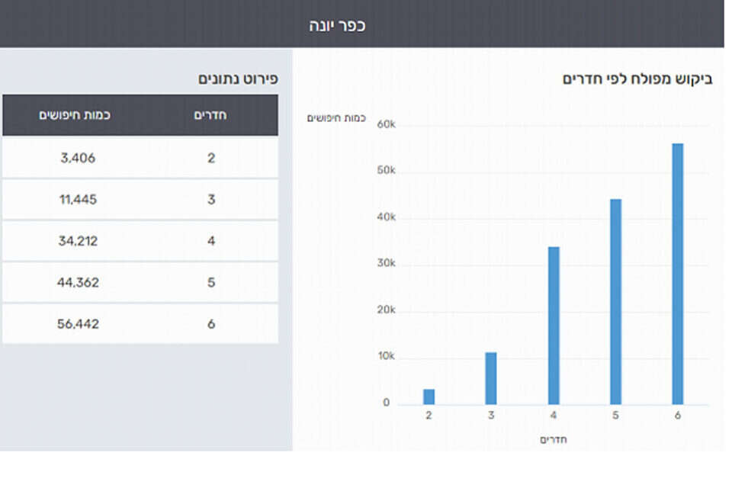This screenshot has height=488, width=732.
Task: Select the table row with 3,406 searches
Action: point(140,159)
